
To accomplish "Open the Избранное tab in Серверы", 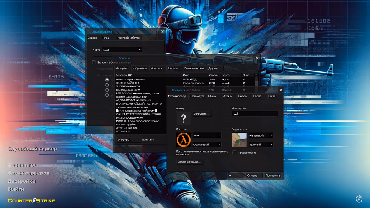I will (139, 68).
